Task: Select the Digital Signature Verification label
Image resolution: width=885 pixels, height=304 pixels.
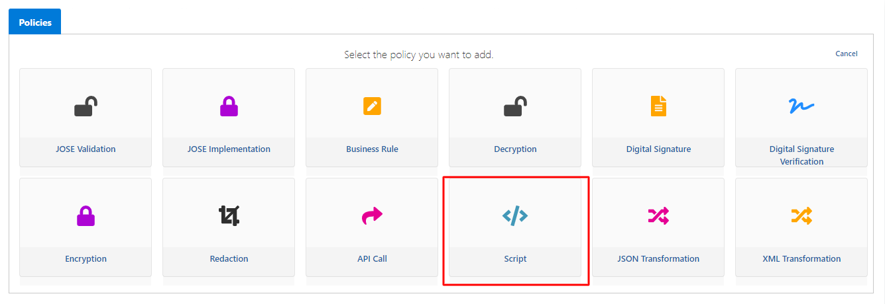Action: (x=801, y=155)
